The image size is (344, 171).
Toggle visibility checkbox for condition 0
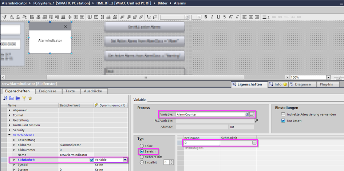[x=254, y=143]
